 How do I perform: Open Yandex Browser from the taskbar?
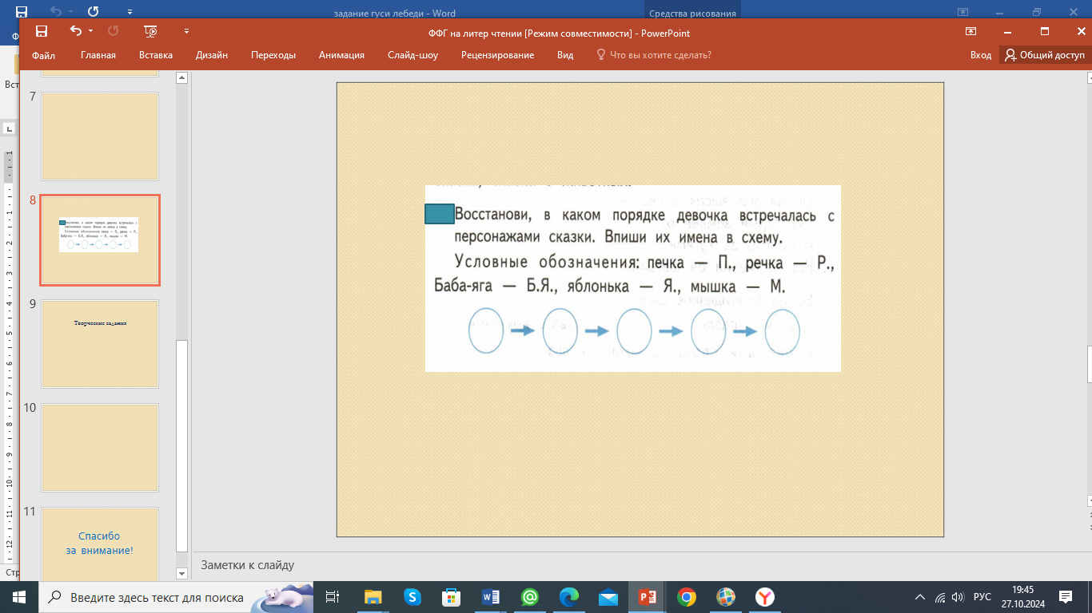pyautogui.click(x=765, y=596)
